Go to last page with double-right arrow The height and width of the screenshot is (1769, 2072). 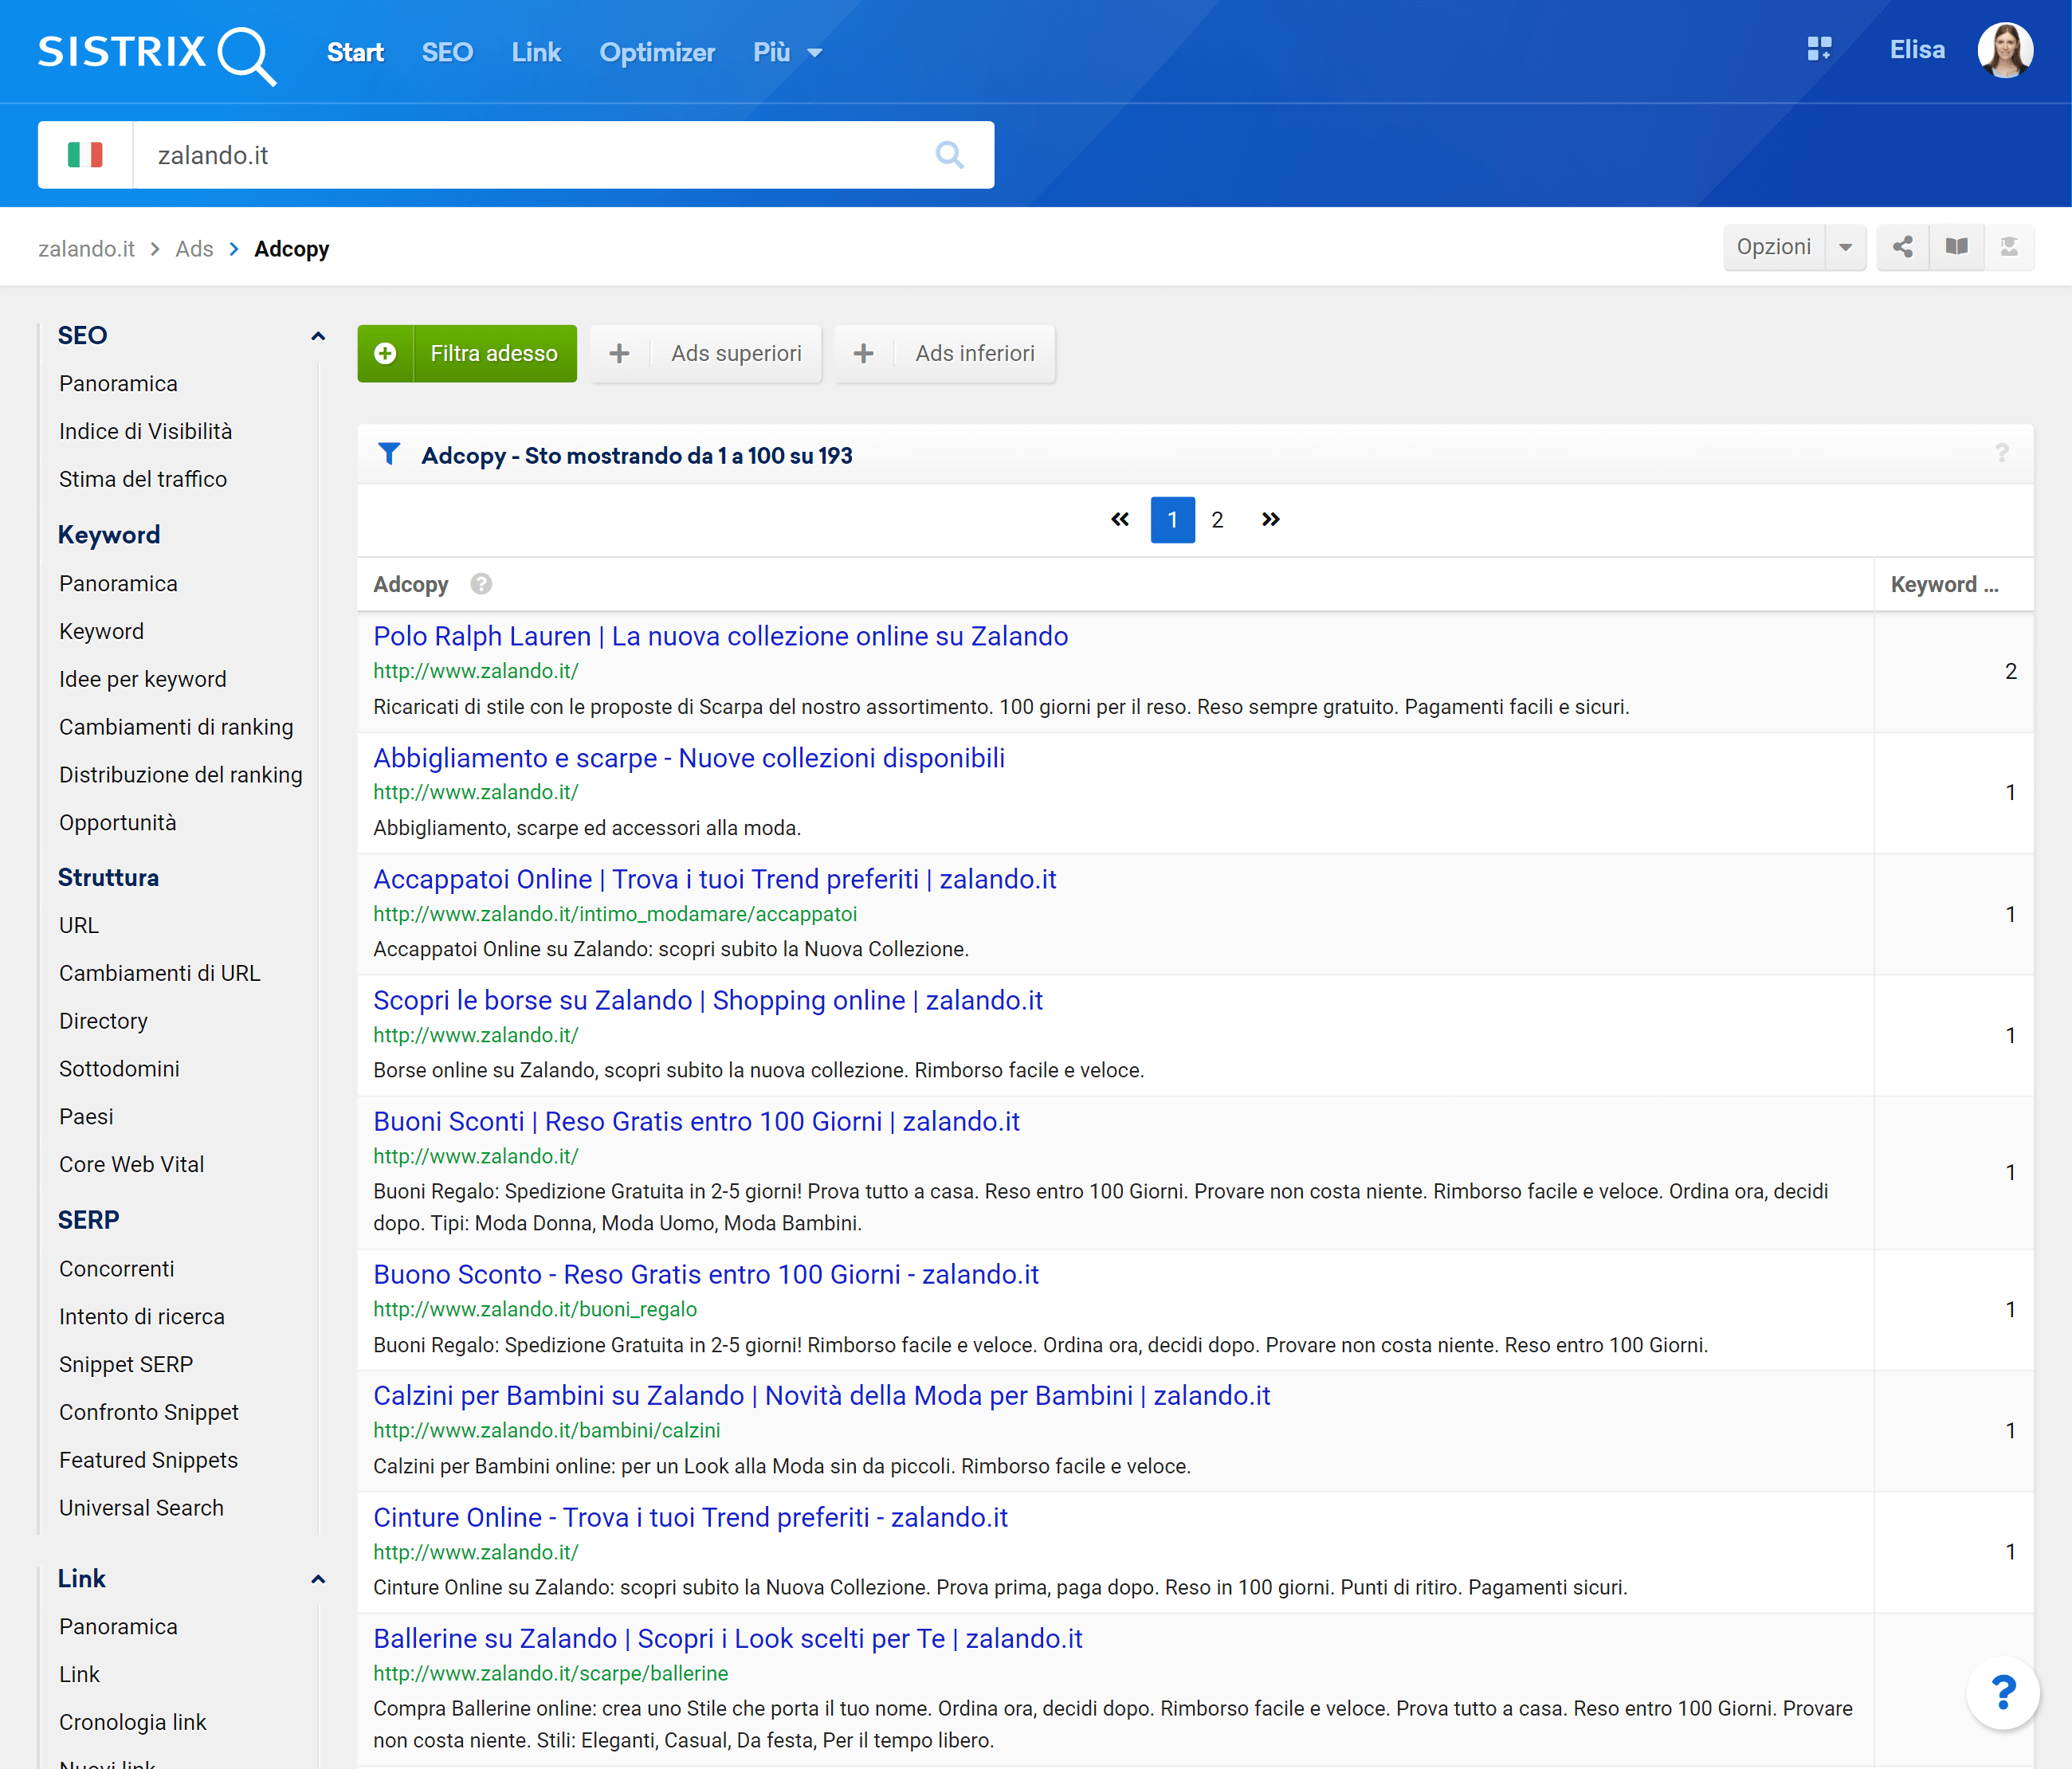[1270, 519]
